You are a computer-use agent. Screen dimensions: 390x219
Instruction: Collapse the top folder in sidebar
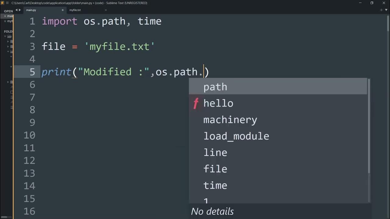[x=5, y=36]
